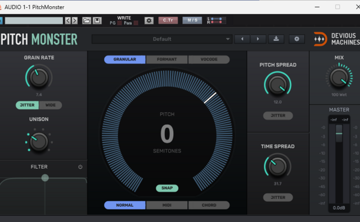Save preset with floppy disk icon
This screenshot has width=360, height=222.
click(97, 21)
